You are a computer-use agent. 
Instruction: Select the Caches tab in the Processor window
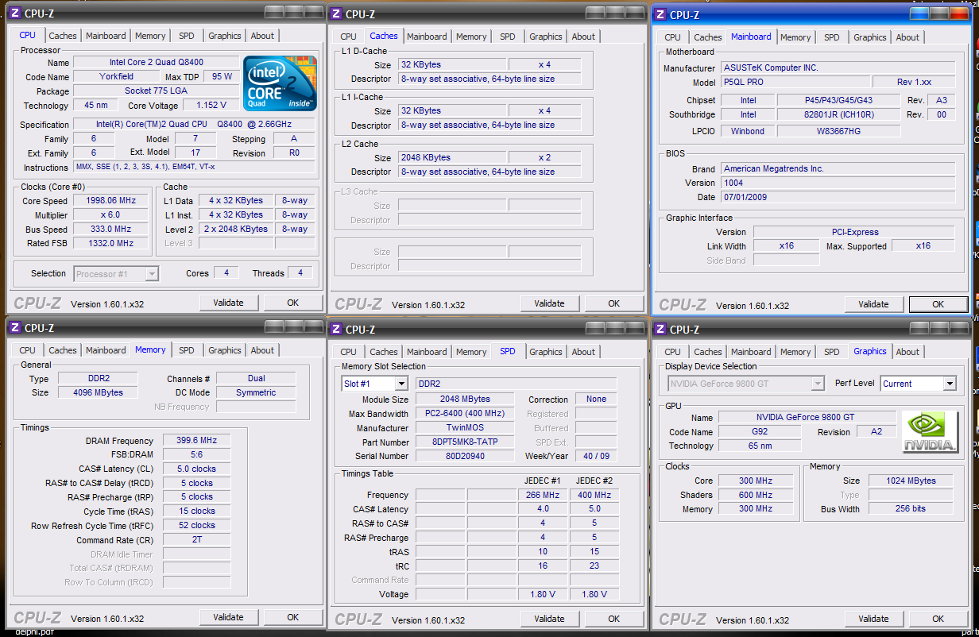[63, 36]
